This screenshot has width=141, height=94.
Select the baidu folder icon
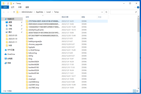point(27,38)
